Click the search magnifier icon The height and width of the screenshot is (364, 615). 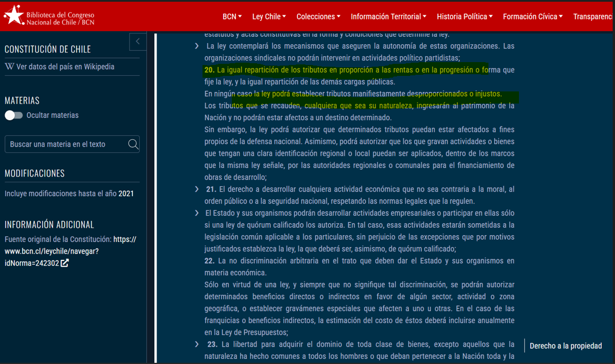point(133,144)
